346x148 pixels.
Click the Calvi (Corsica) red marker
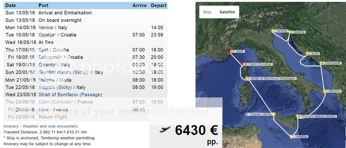243,64
